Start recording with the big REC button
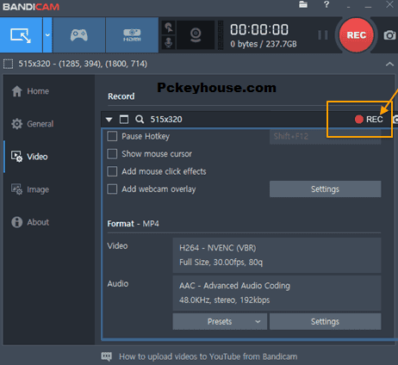 pos(357,35)
